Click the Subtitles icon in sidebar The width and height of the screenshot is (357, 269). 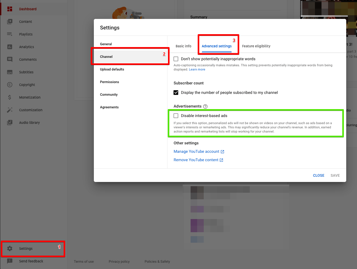coord(10,72)
